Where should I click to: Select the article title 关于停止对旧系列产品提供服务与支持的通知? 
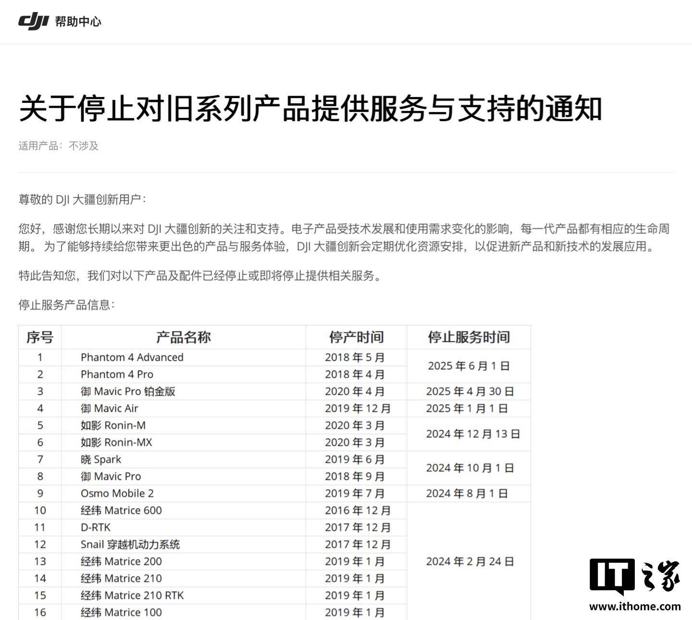(x=310, y=108)
